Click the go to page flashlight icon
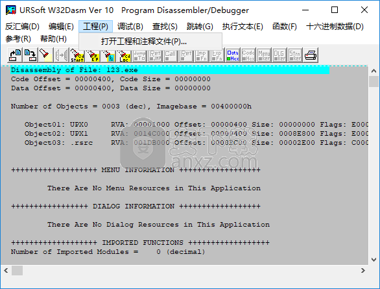The width and height of the screenshot is (380, 289). click(108, 55)
